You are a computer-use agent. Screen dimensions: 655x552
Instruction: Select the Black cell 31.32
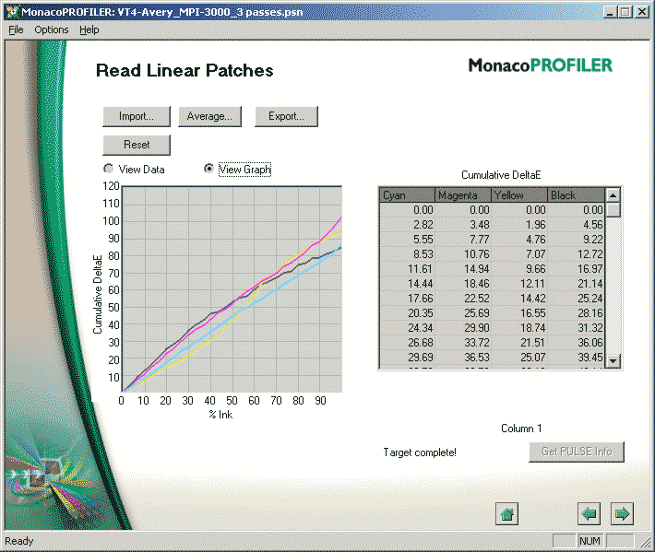coord(576,328)
